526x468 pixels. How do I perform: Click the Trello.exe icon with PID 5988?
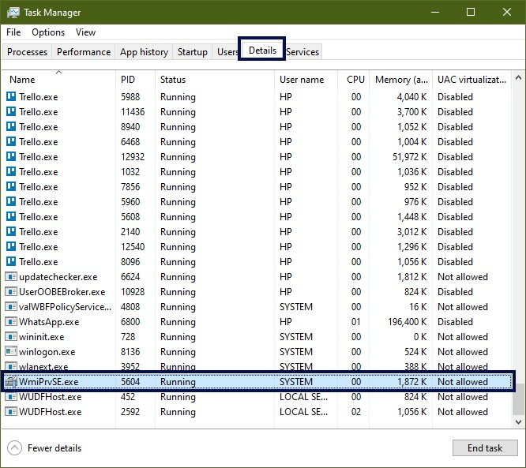click(x=11, y=97)
